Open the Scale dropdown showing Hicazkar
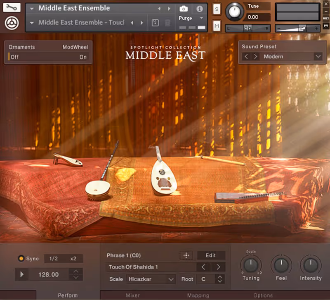 pyautogui.click(x=151, y=279)
